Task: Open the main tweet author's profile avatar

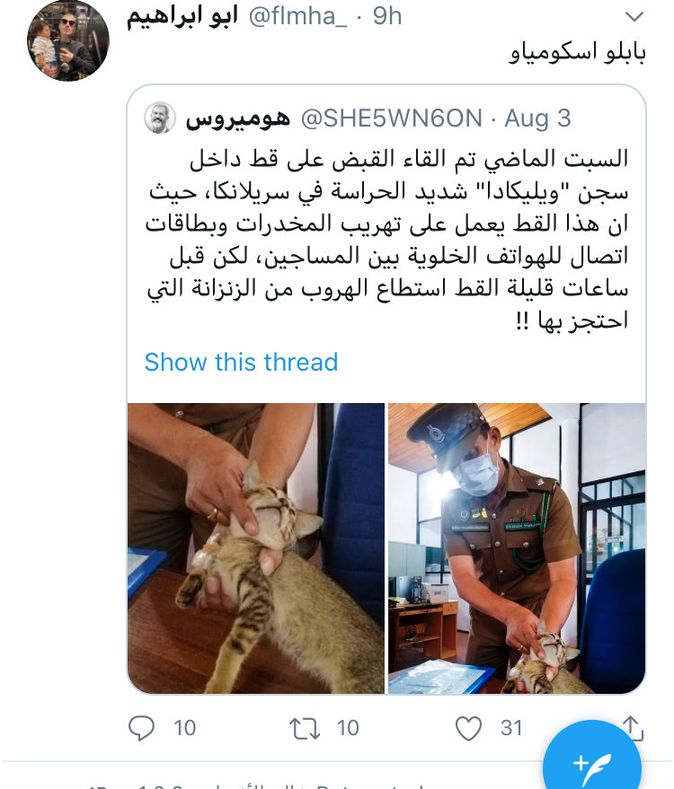Action: [68, 40]
